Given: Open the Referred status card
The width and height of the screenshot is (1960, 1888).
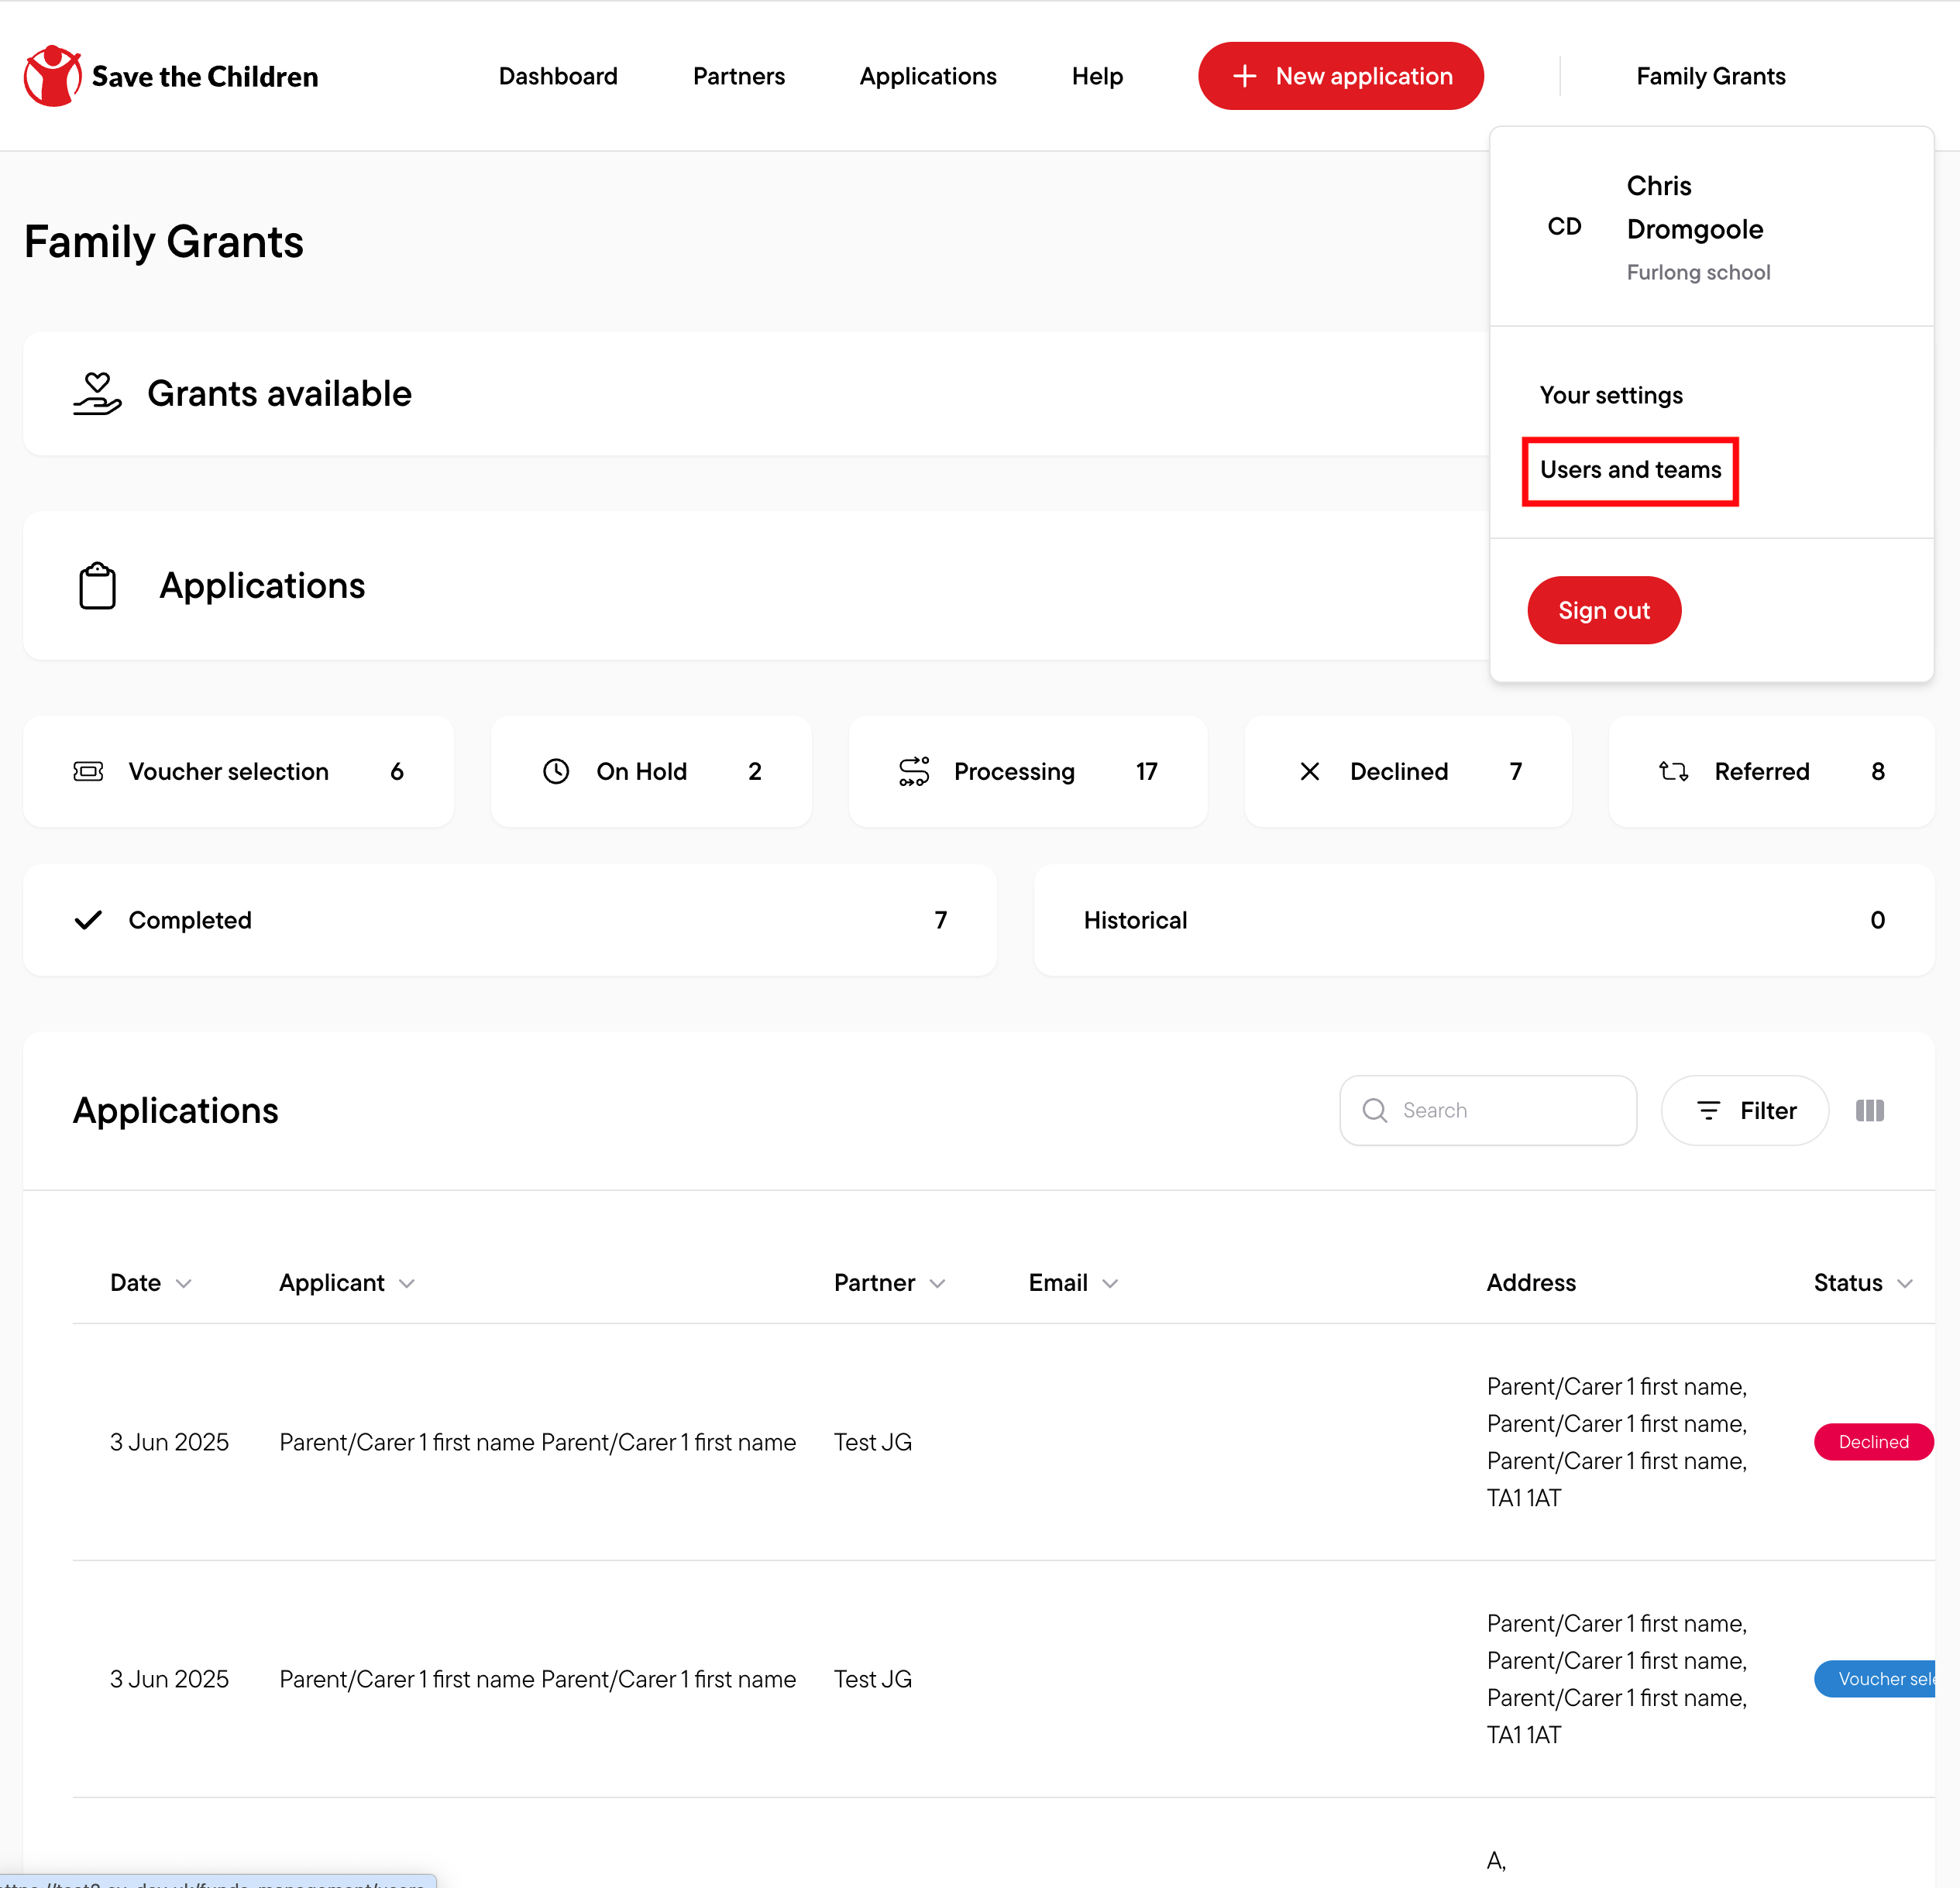Looking at the screenshot, I should (1772, 771).
